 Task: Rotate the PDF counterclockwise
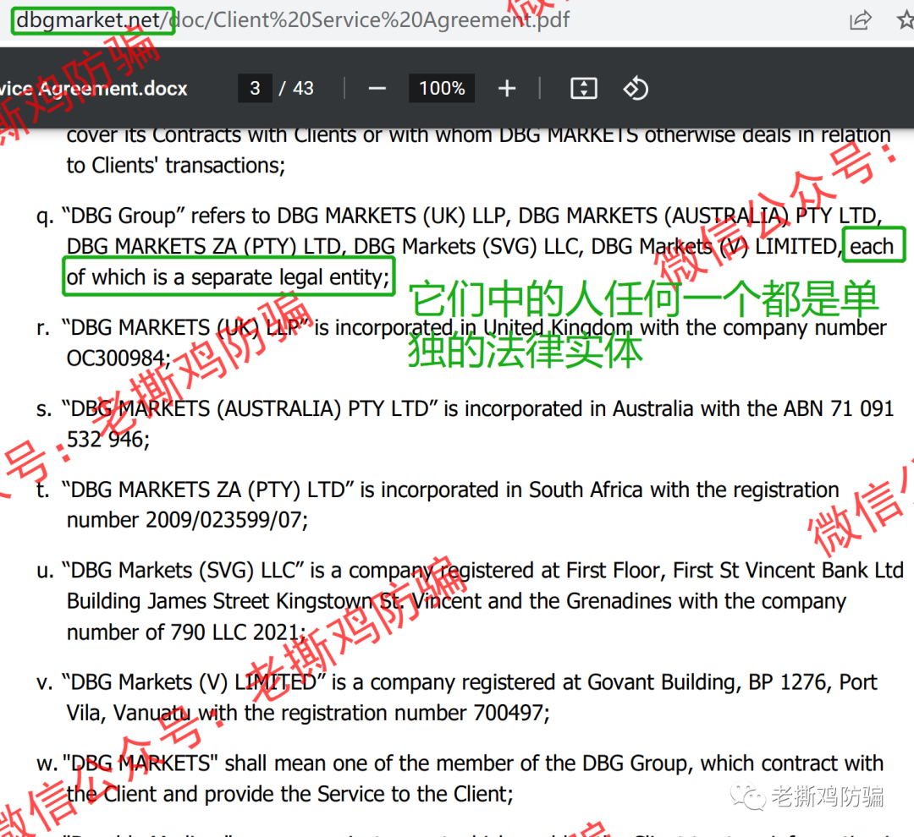point(636,89)
